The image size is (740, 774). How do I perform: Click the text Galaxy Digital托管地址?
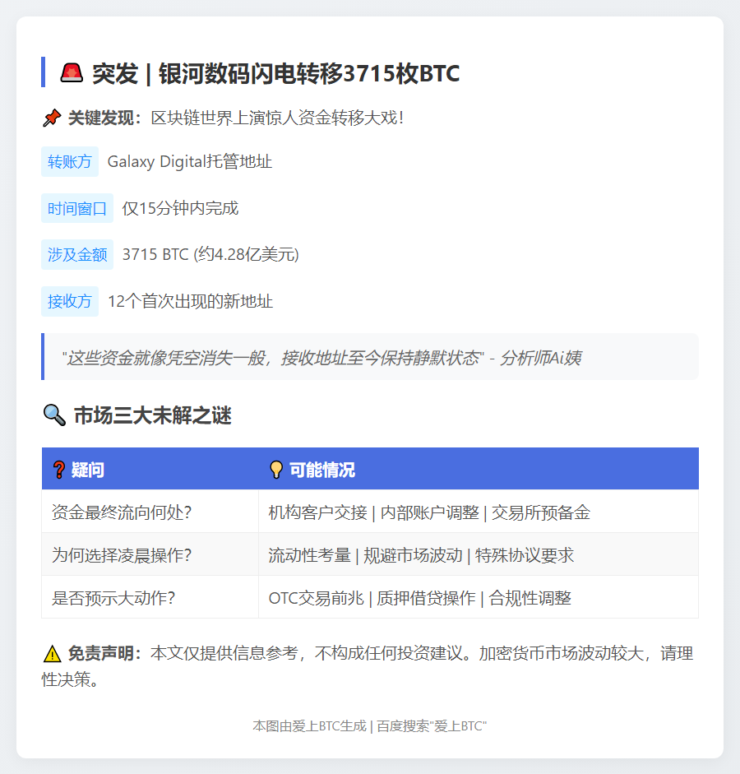pyautogui.click(x=190, y=161)
